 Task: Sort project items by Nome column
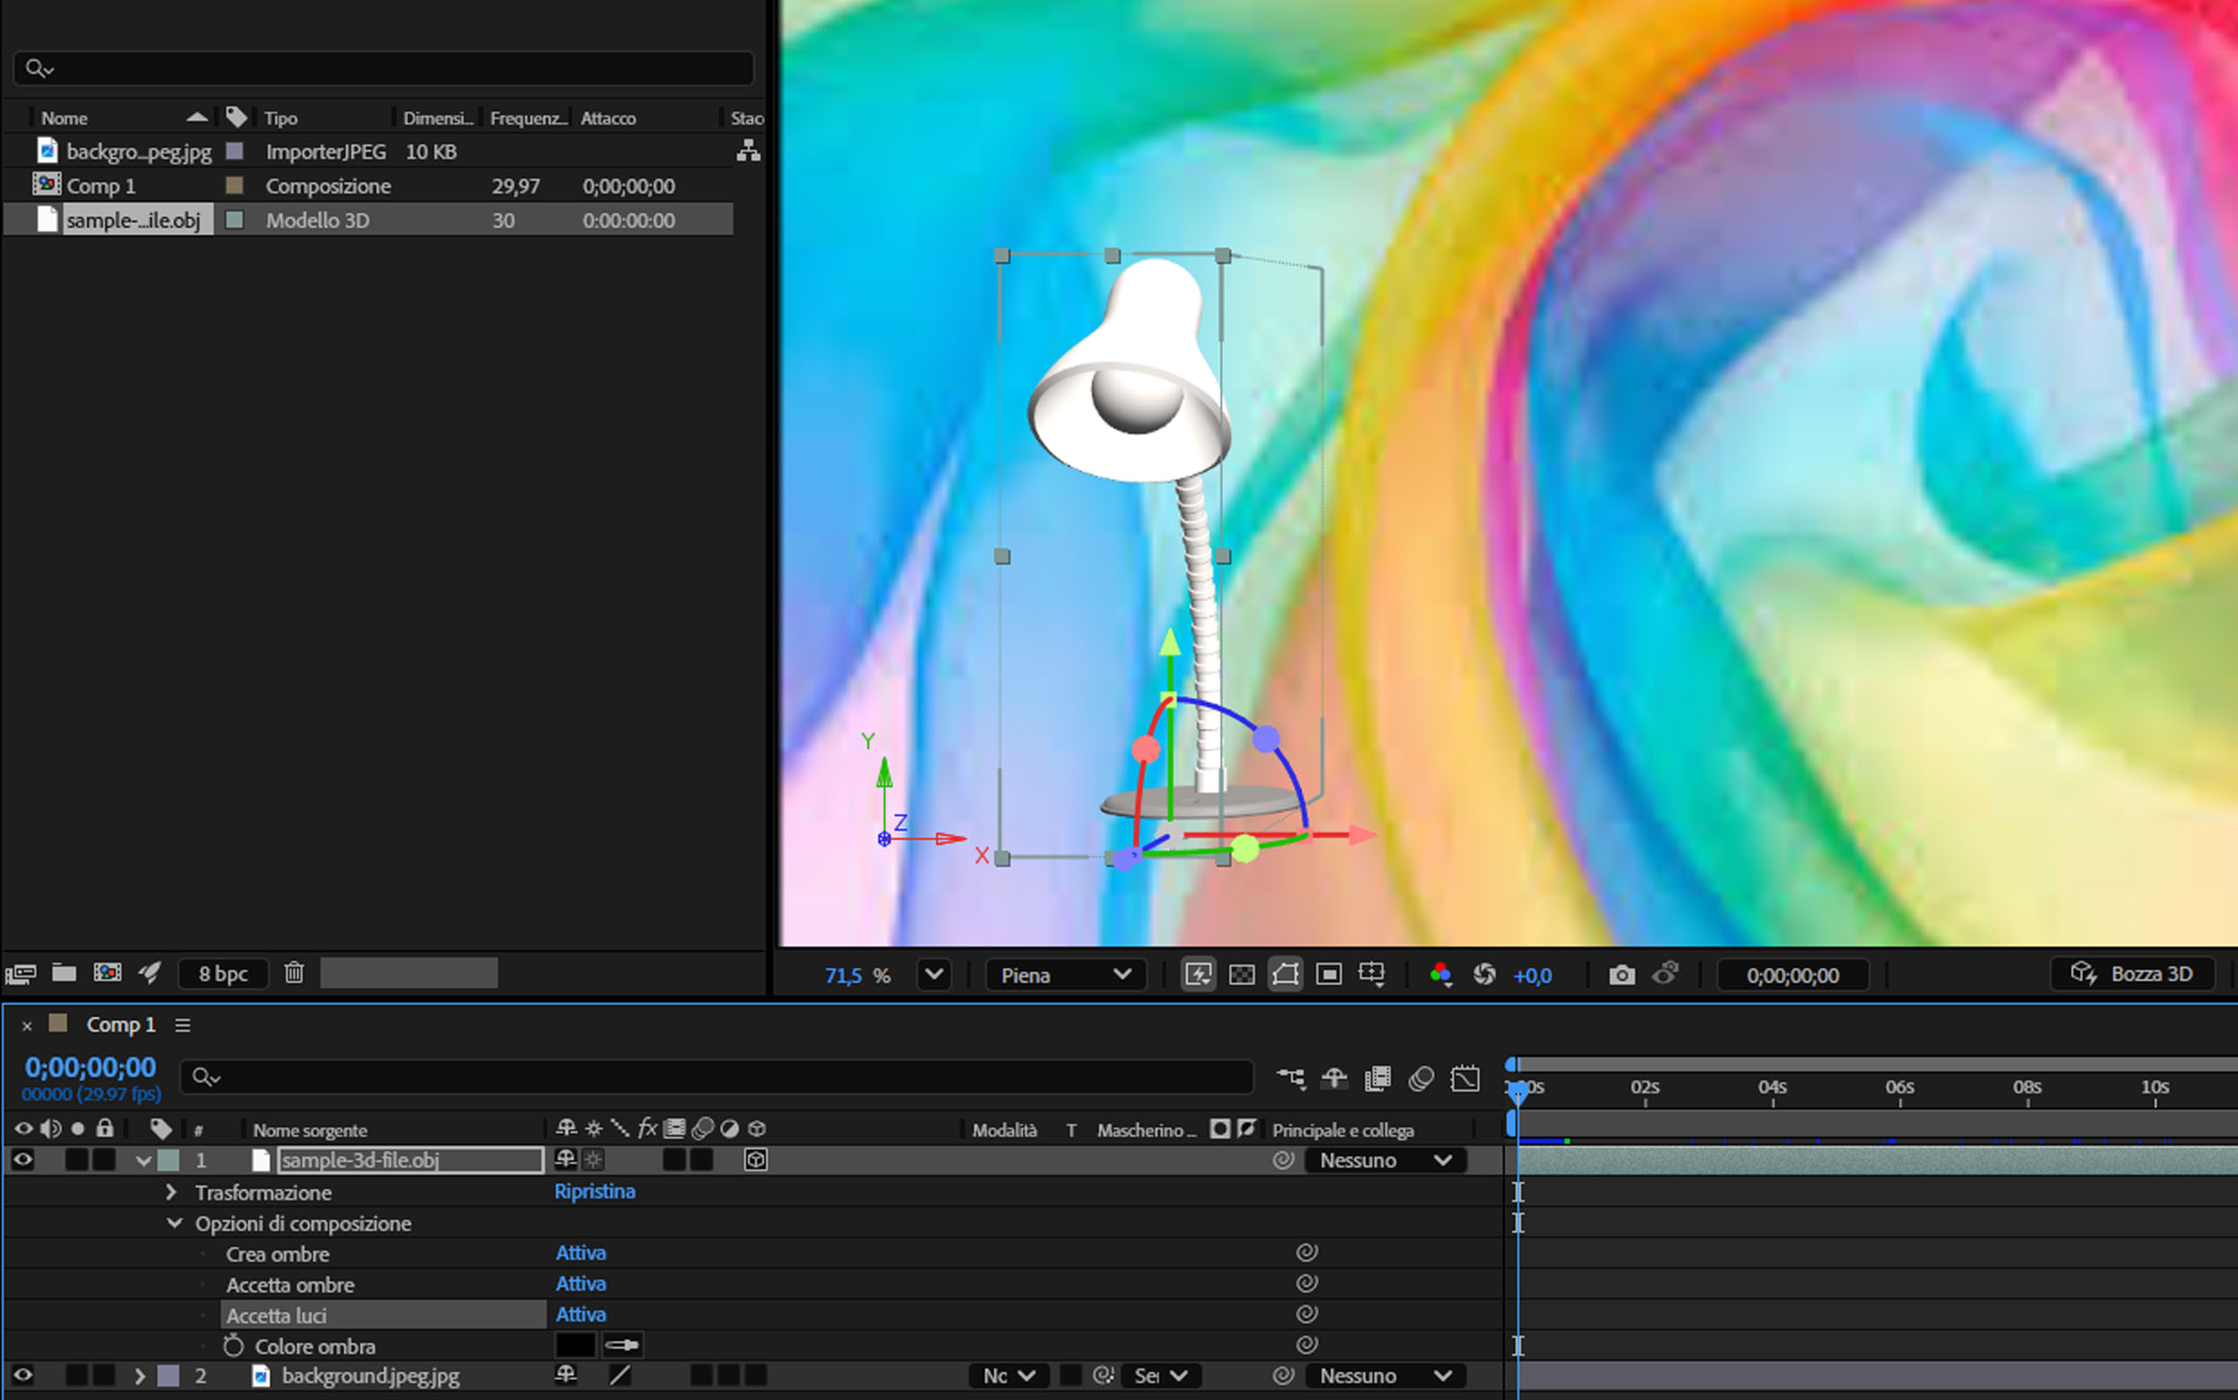(x=64, y=118)
